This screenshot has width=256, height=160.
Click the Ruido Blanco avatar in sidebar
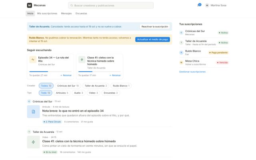[181, 52]
